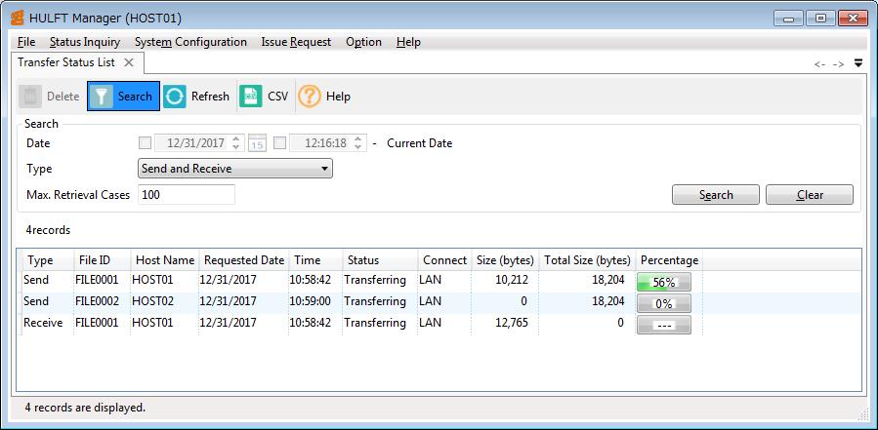Sort by Size (bytes) column header
The height and width of the screenshot is (430, 878).
(505, 260)
